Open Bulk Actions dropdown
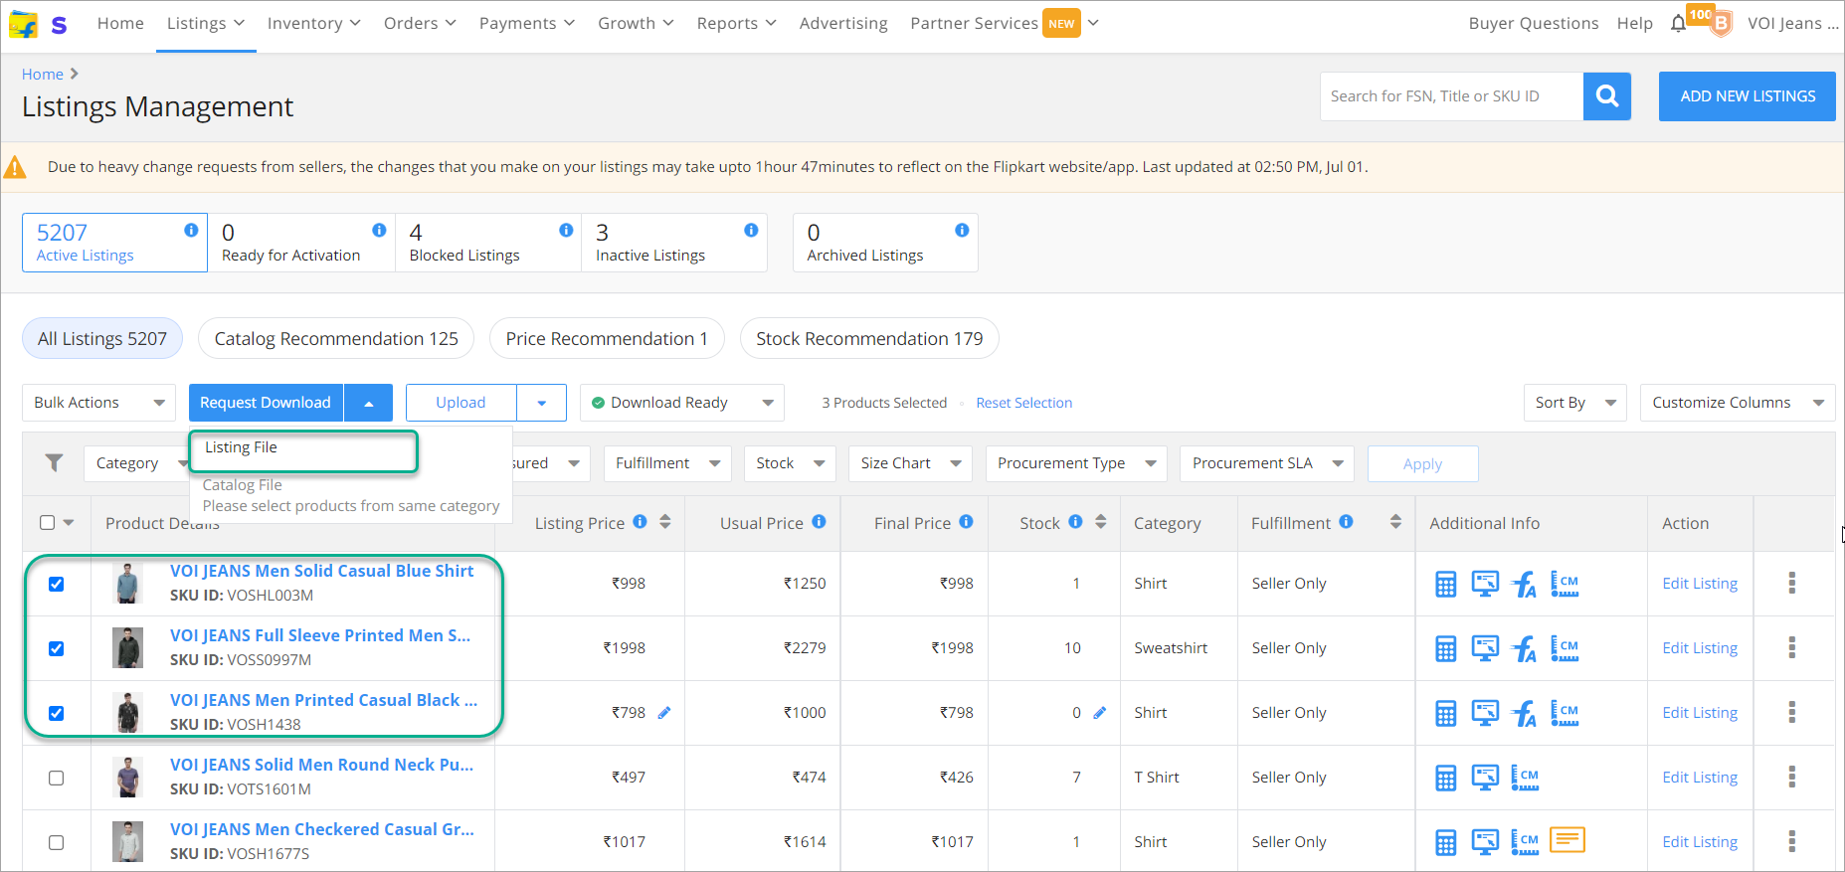 point(98,403)
